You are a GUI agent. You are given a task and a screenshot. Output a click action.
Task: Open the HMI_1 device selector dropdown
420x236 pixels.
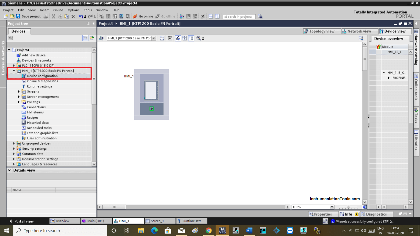[154, 38]
